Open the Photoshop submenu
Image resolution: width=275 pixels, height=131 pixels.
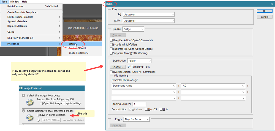tap(31, 44)
